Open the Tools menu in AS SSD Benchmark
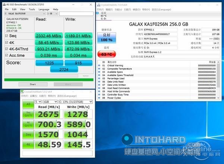The image size is (224, 164). 32,9
